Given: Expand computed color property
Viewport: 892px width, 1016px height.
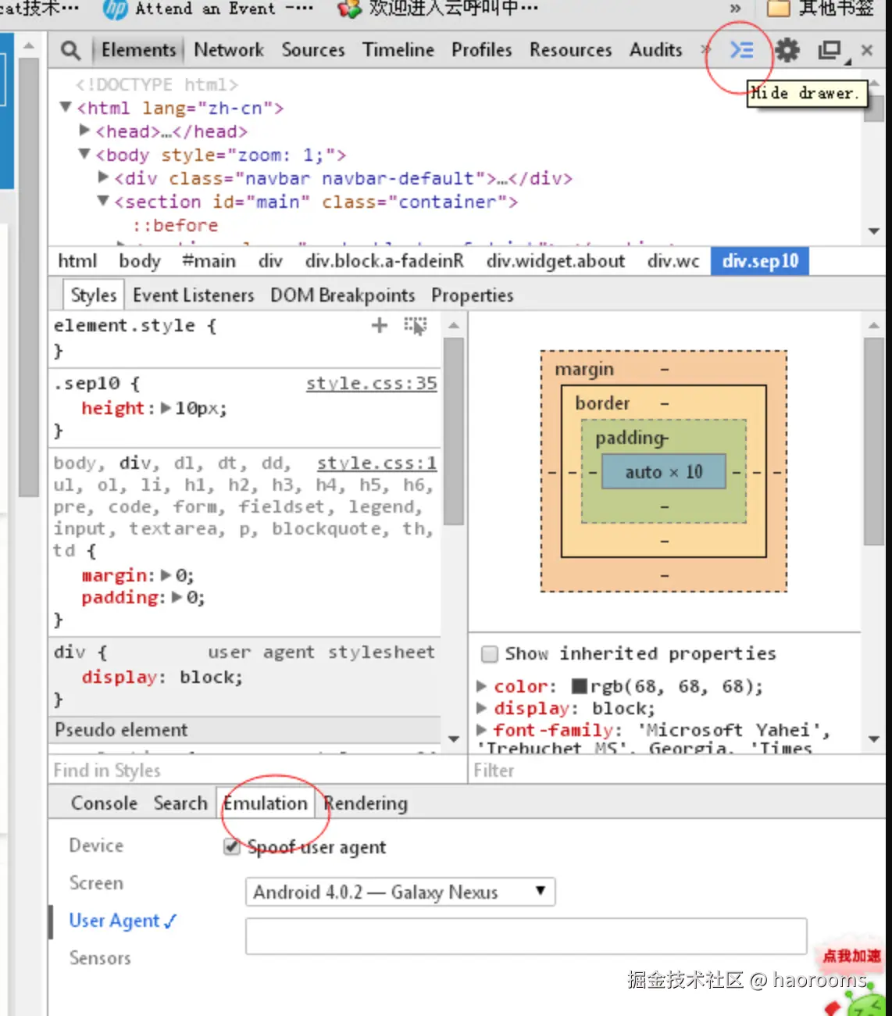Looking at the screenshot, I should tap(482, 686).
